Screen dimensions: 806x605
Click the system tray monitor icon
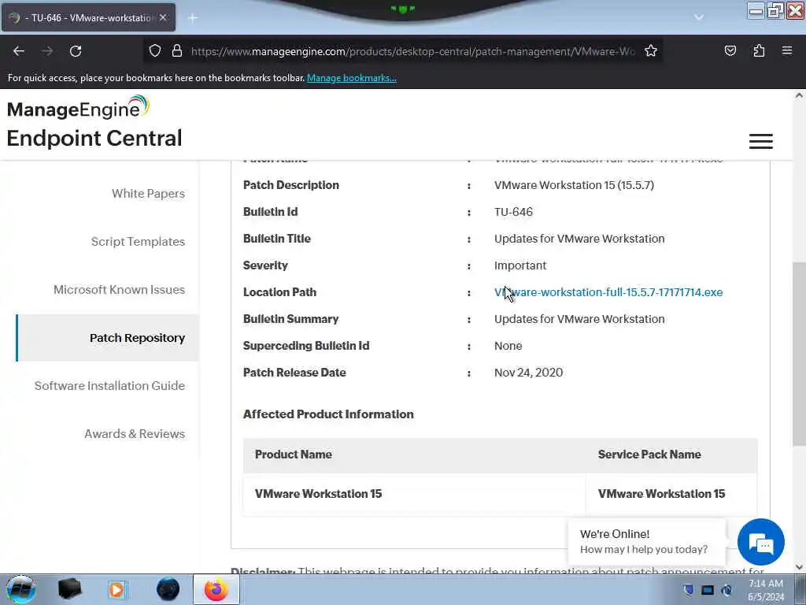tap(708, 590)
